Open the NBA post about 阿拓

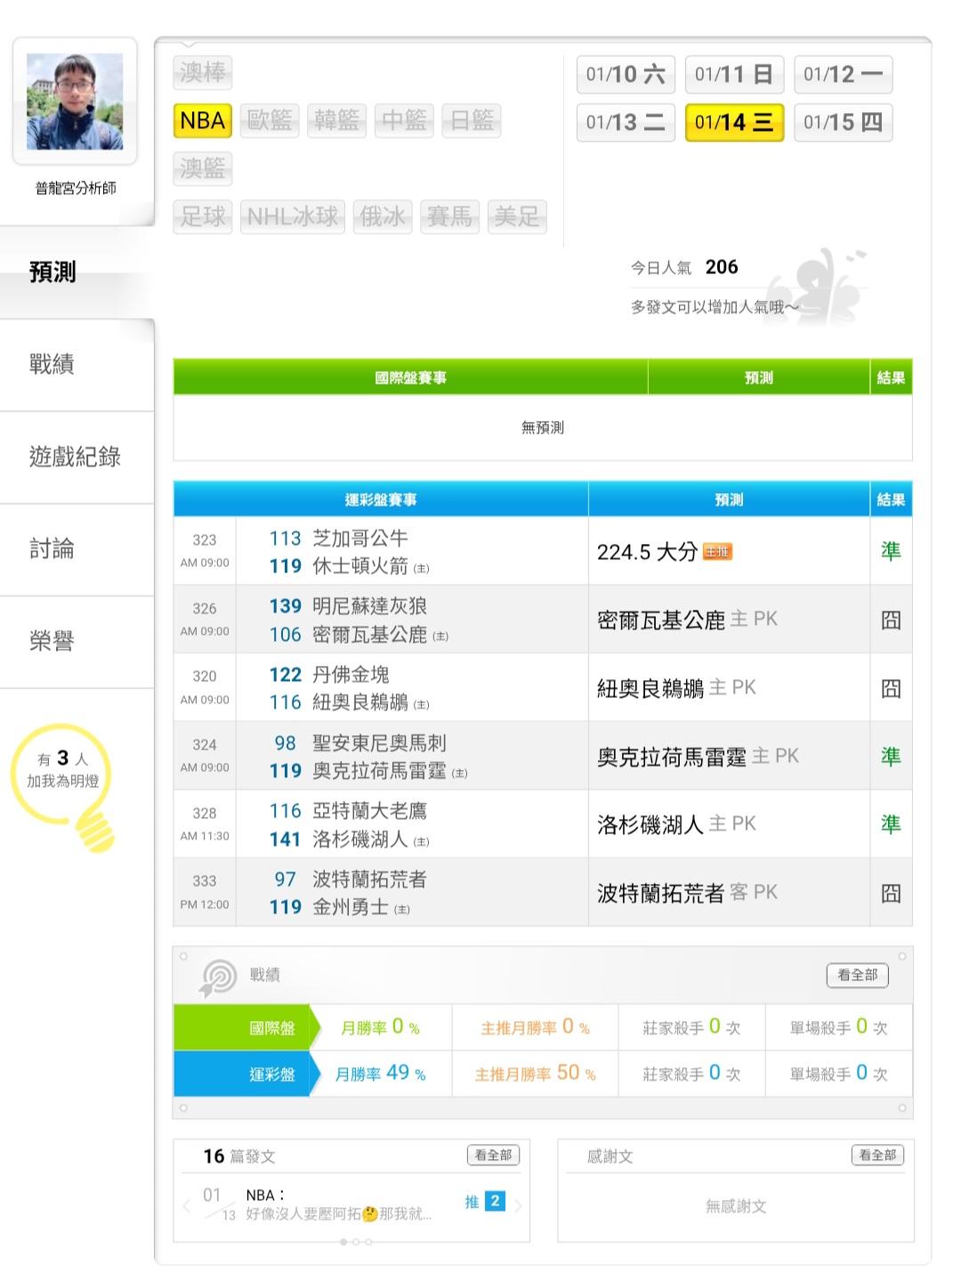[x=338, y=1205]
